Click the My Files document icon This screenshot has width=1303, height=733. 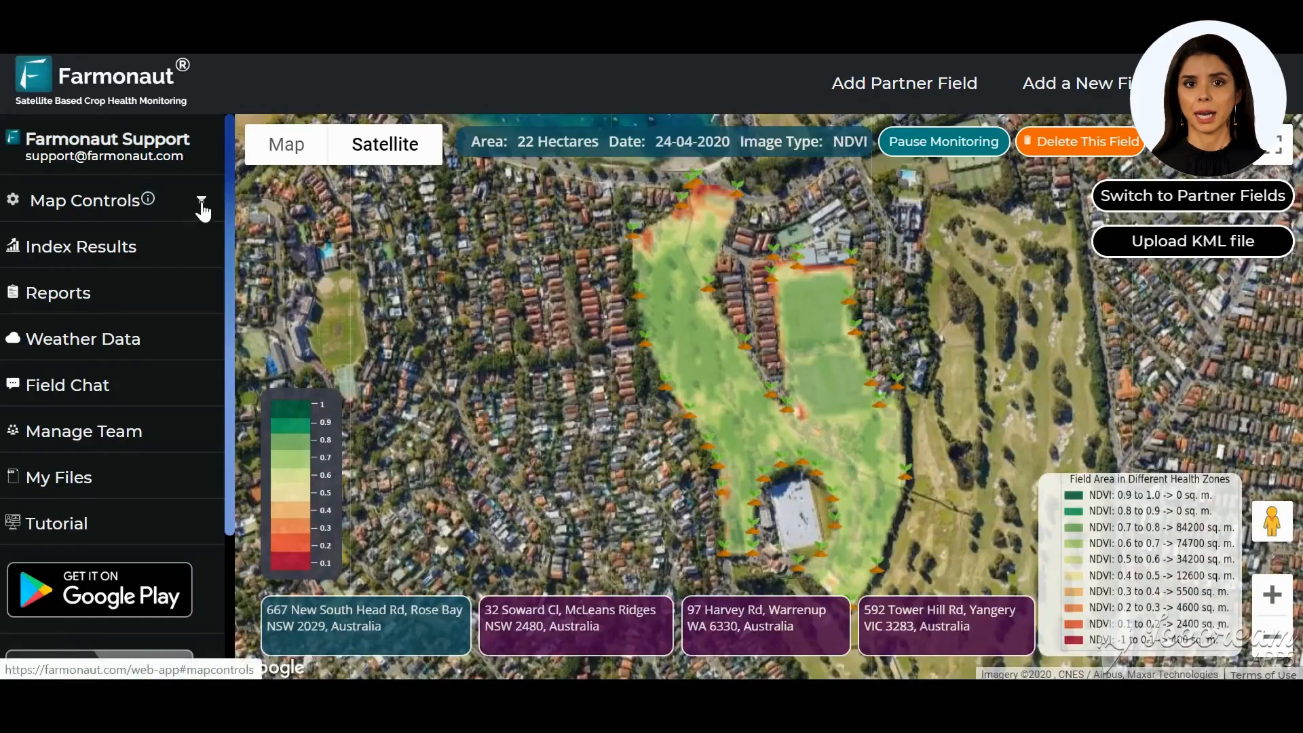click(13, 476)
